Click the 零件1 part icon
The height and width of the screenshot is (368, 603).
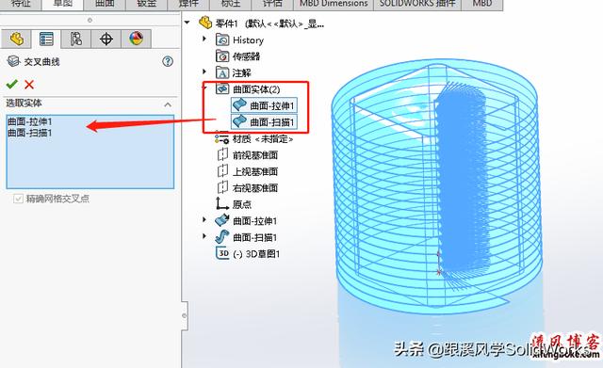click(205, 23)
